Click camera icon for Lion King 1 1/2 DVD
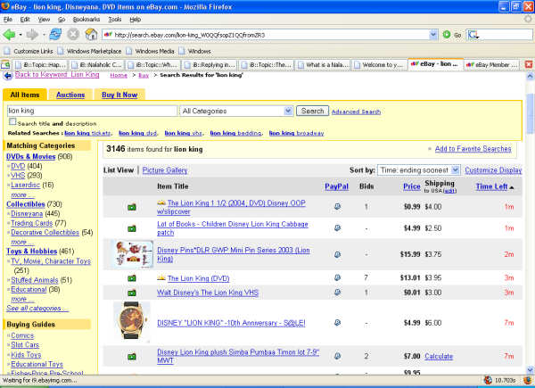535x388 pixels. [x=132, y=207]
